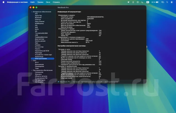Click the play circle menu bar icon
This screenshot has height=113, width=176.
[137, 2]
